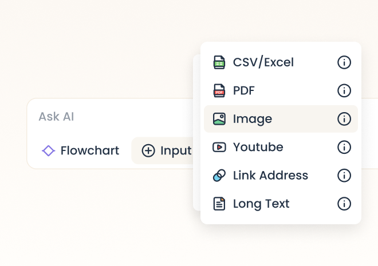The height and width of the screenshot is (266, 378).
Task: View info for Image input option
Action: click(344, 119)
